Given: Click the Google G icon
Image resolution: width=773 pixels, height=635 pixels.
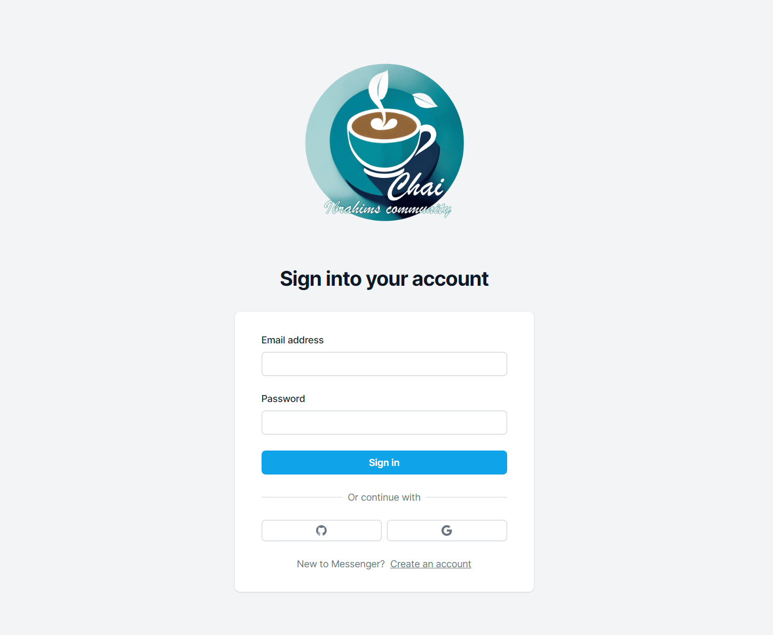Looking at the screenshot, I should (x=447, y=530).
